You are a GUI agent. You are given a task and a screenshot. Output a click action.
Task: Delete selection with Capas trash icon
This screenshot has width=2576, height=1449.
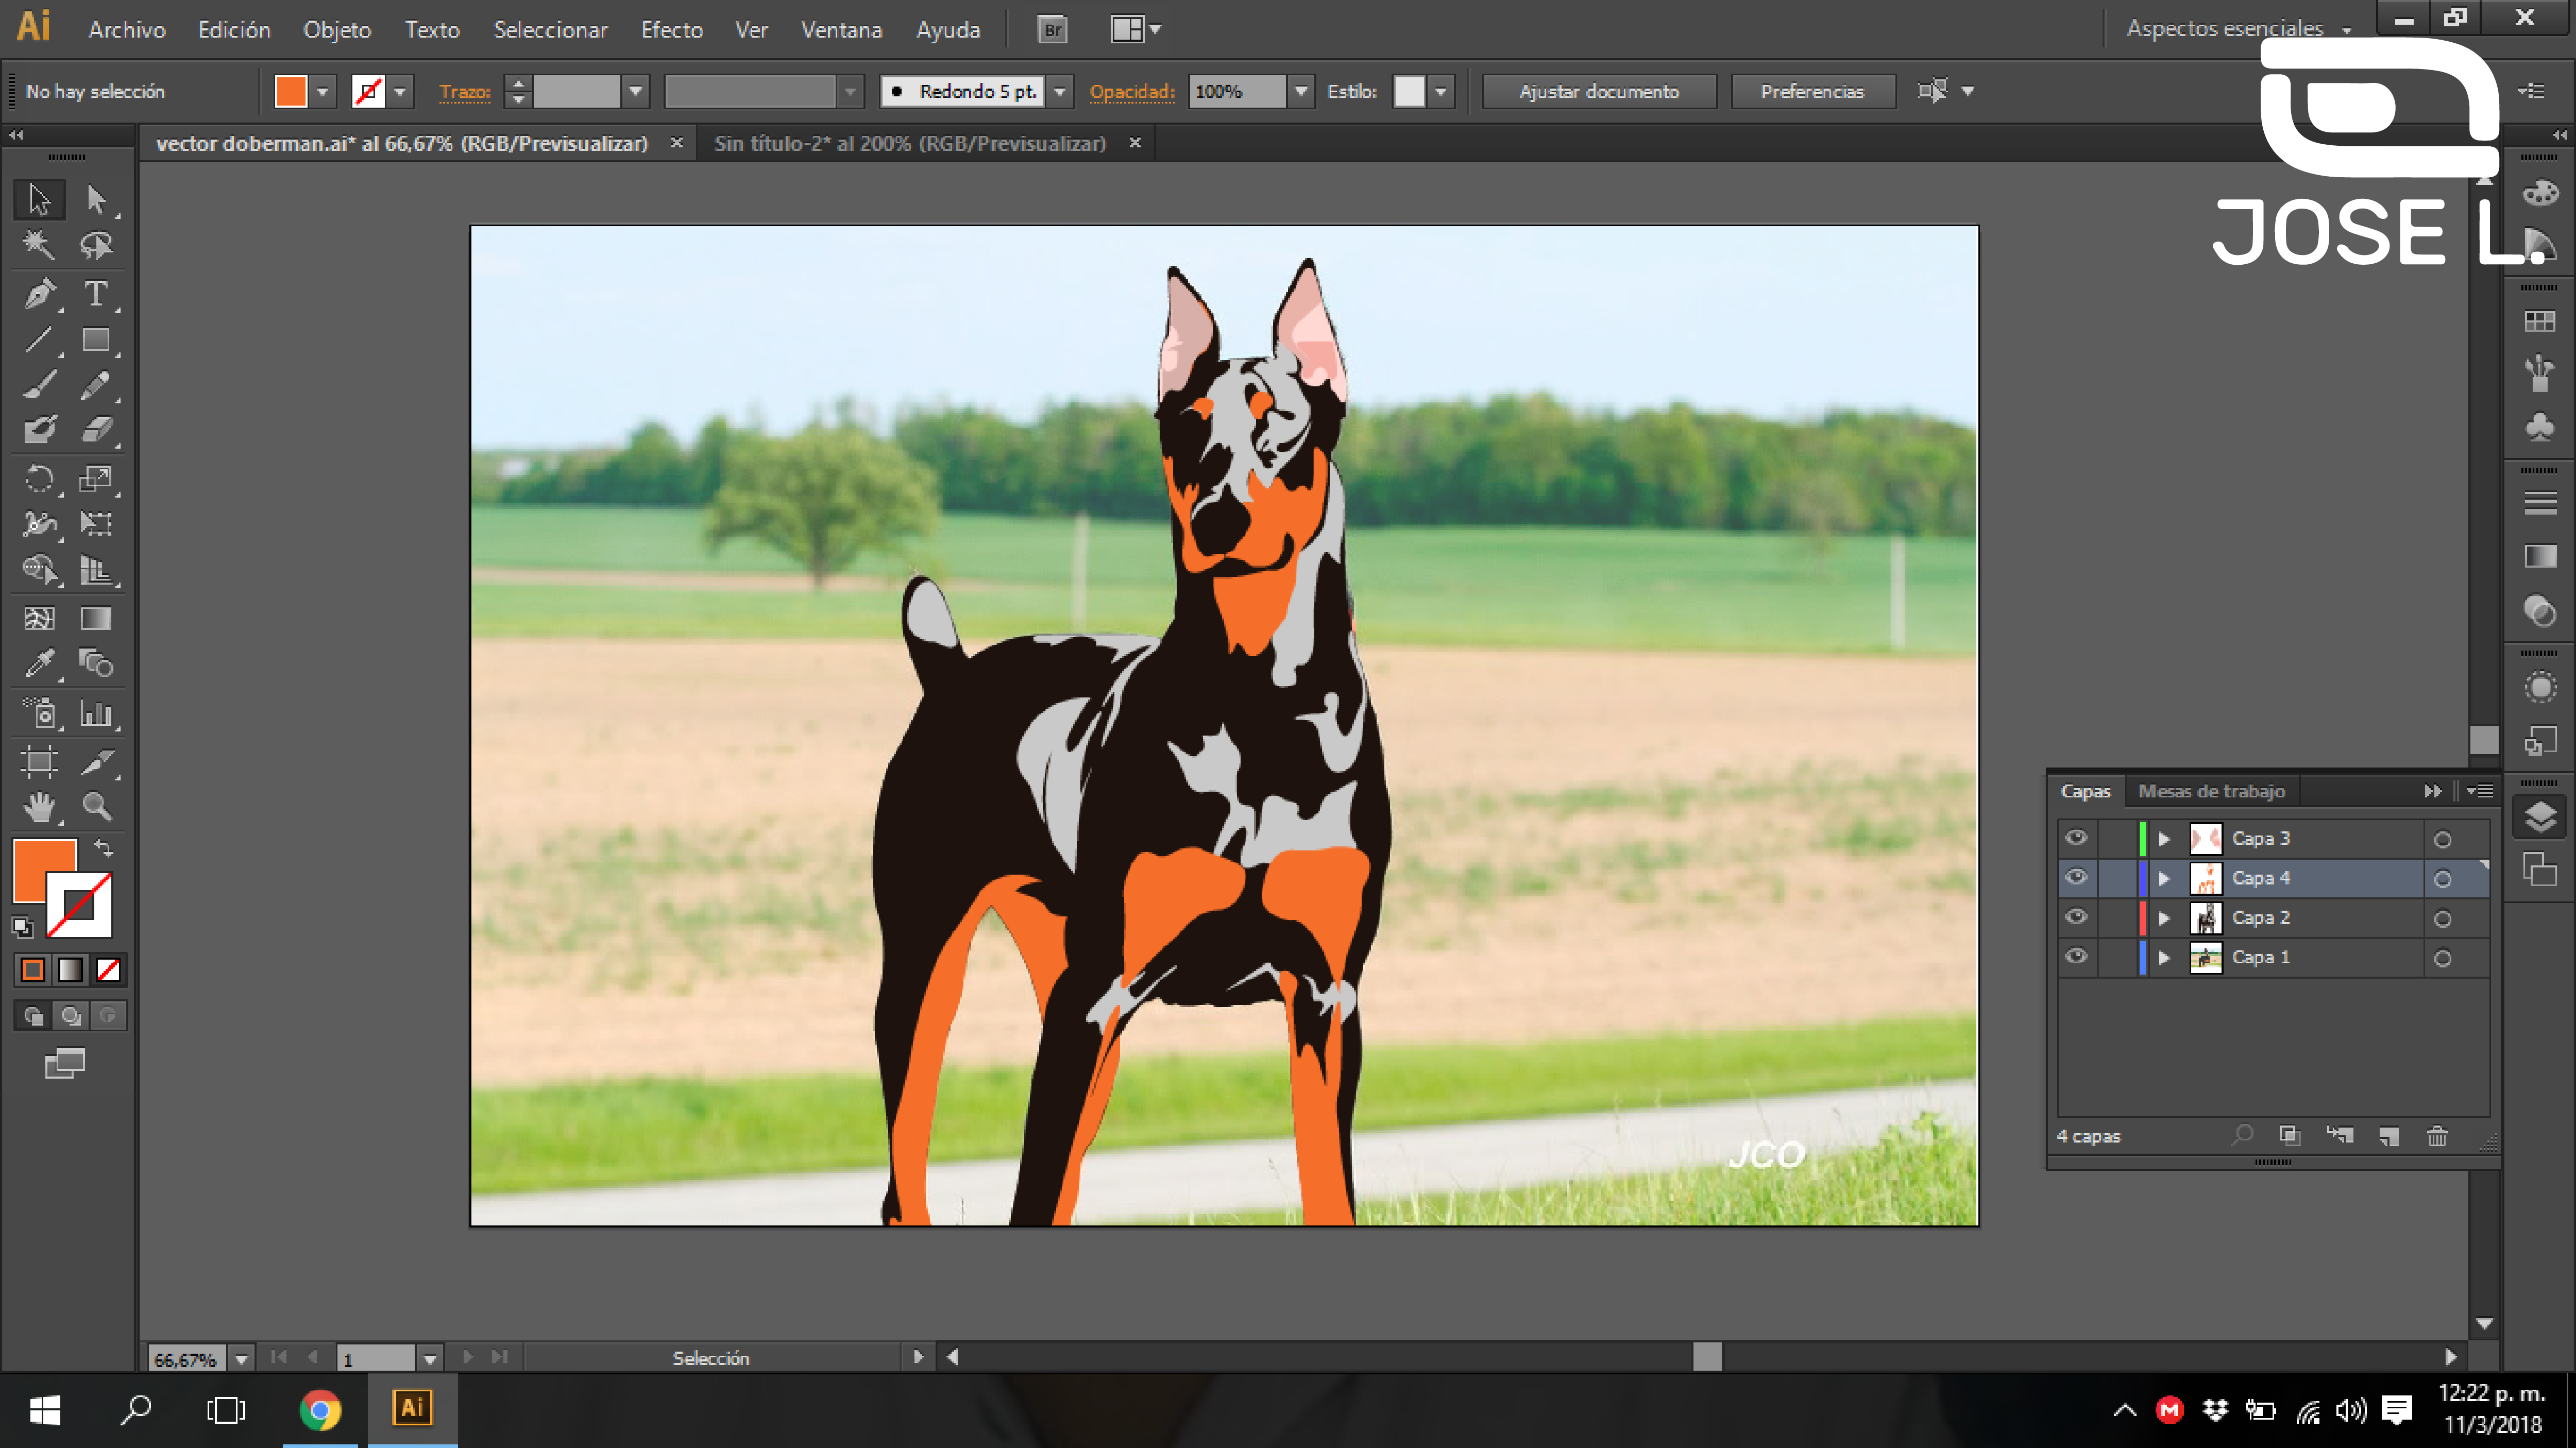(x=2437, y=1136)
